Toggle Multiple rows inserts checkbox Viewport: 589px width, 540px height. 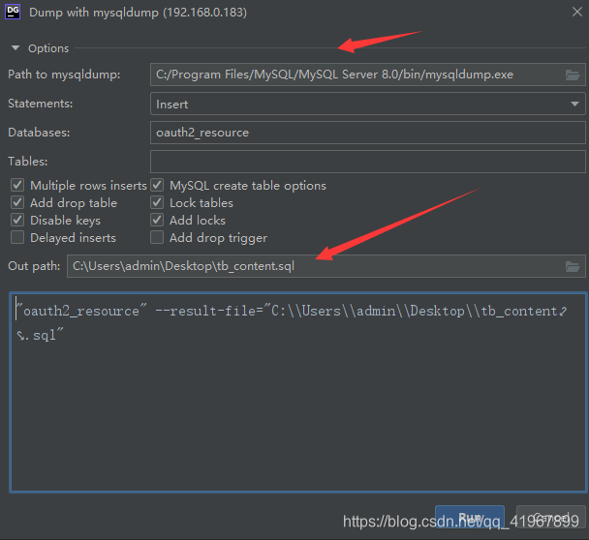[x=17, y=185]
